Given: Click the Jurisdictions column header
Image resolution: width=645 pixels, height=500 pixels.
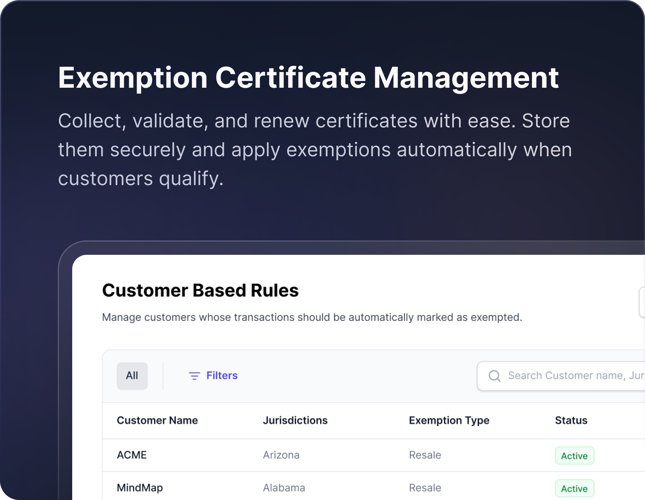Looking at the screenshot, I should click(x=295, y=420).
